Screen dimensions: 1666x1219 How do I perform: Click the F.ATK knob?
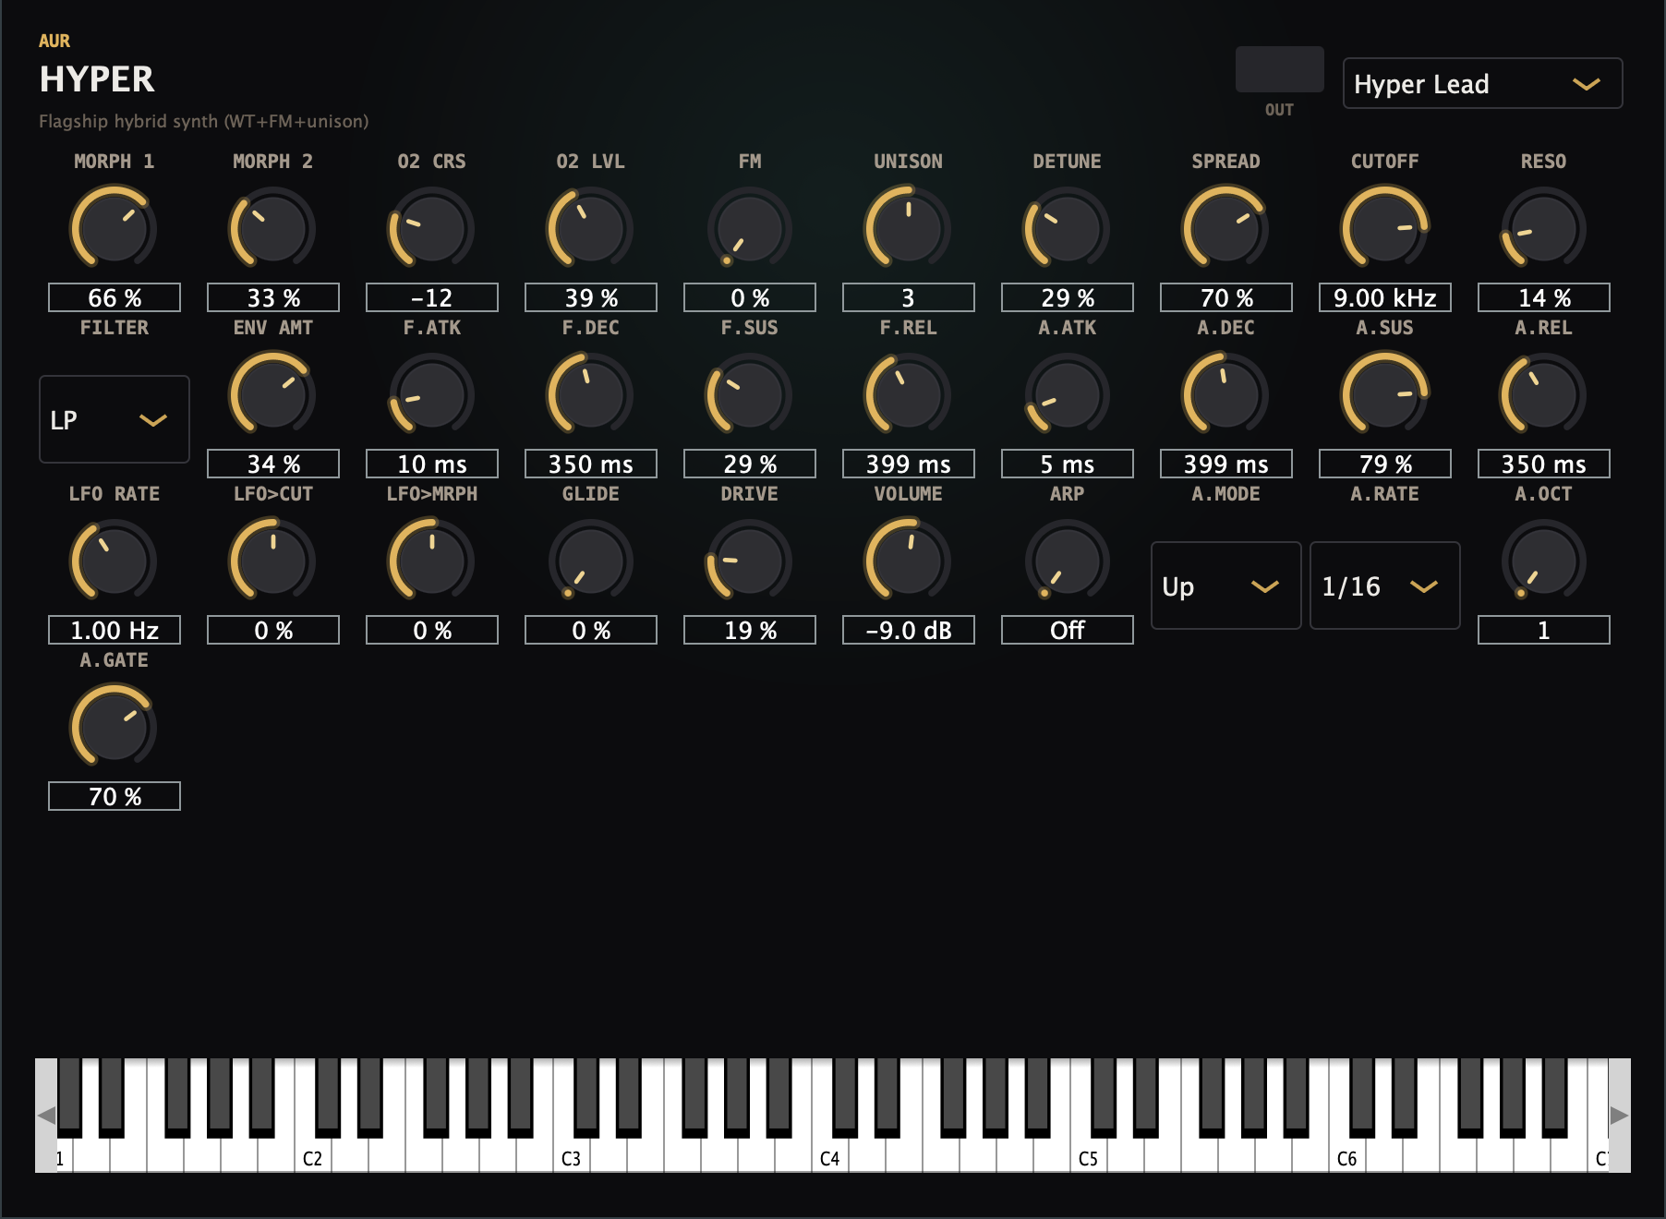pyautogui.click(x=431, y=393)
